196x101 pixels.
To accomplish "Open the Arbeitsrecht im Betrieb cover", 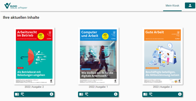I will pos(34,56).
